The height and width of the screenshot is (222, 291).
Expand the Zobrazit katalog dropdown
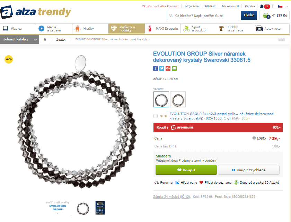click(19, 39)
